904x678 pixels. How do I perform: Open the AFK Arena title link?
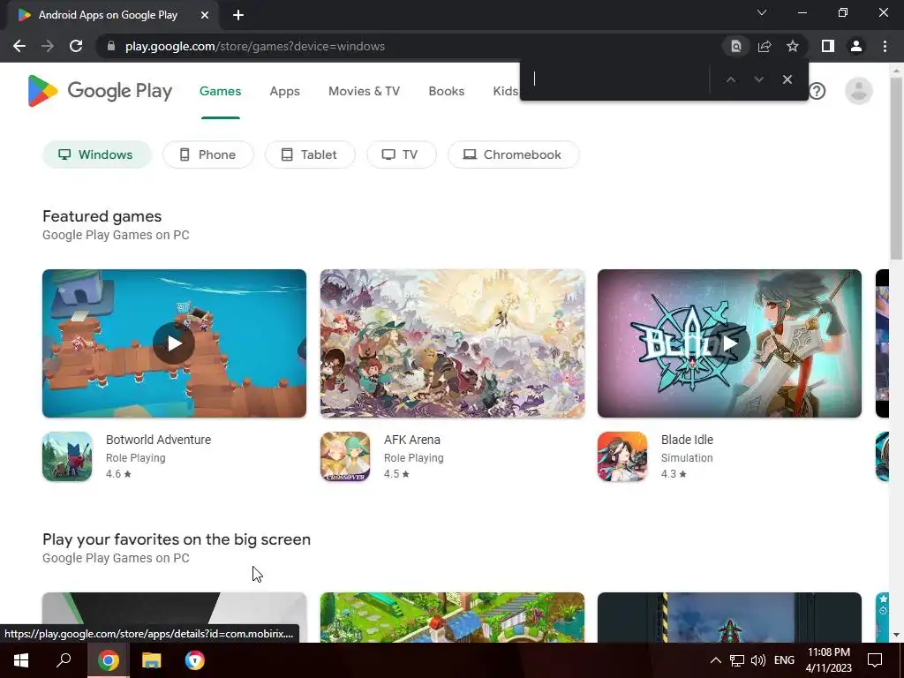pyautogui.click(x=412, y=440)
